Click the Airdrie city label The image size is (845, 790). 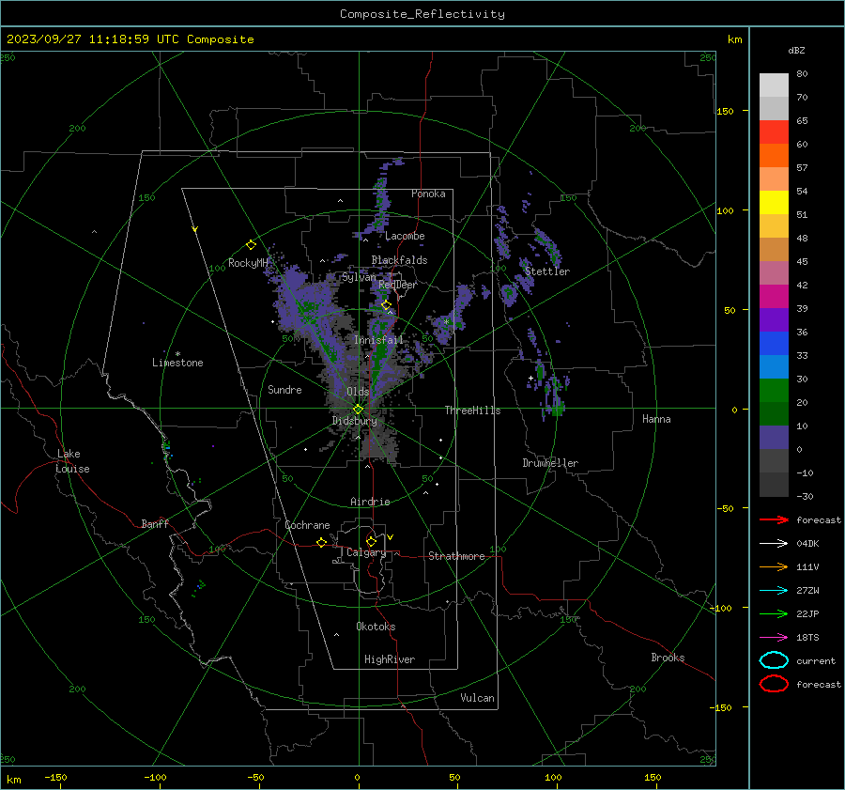tap(370, 502)
